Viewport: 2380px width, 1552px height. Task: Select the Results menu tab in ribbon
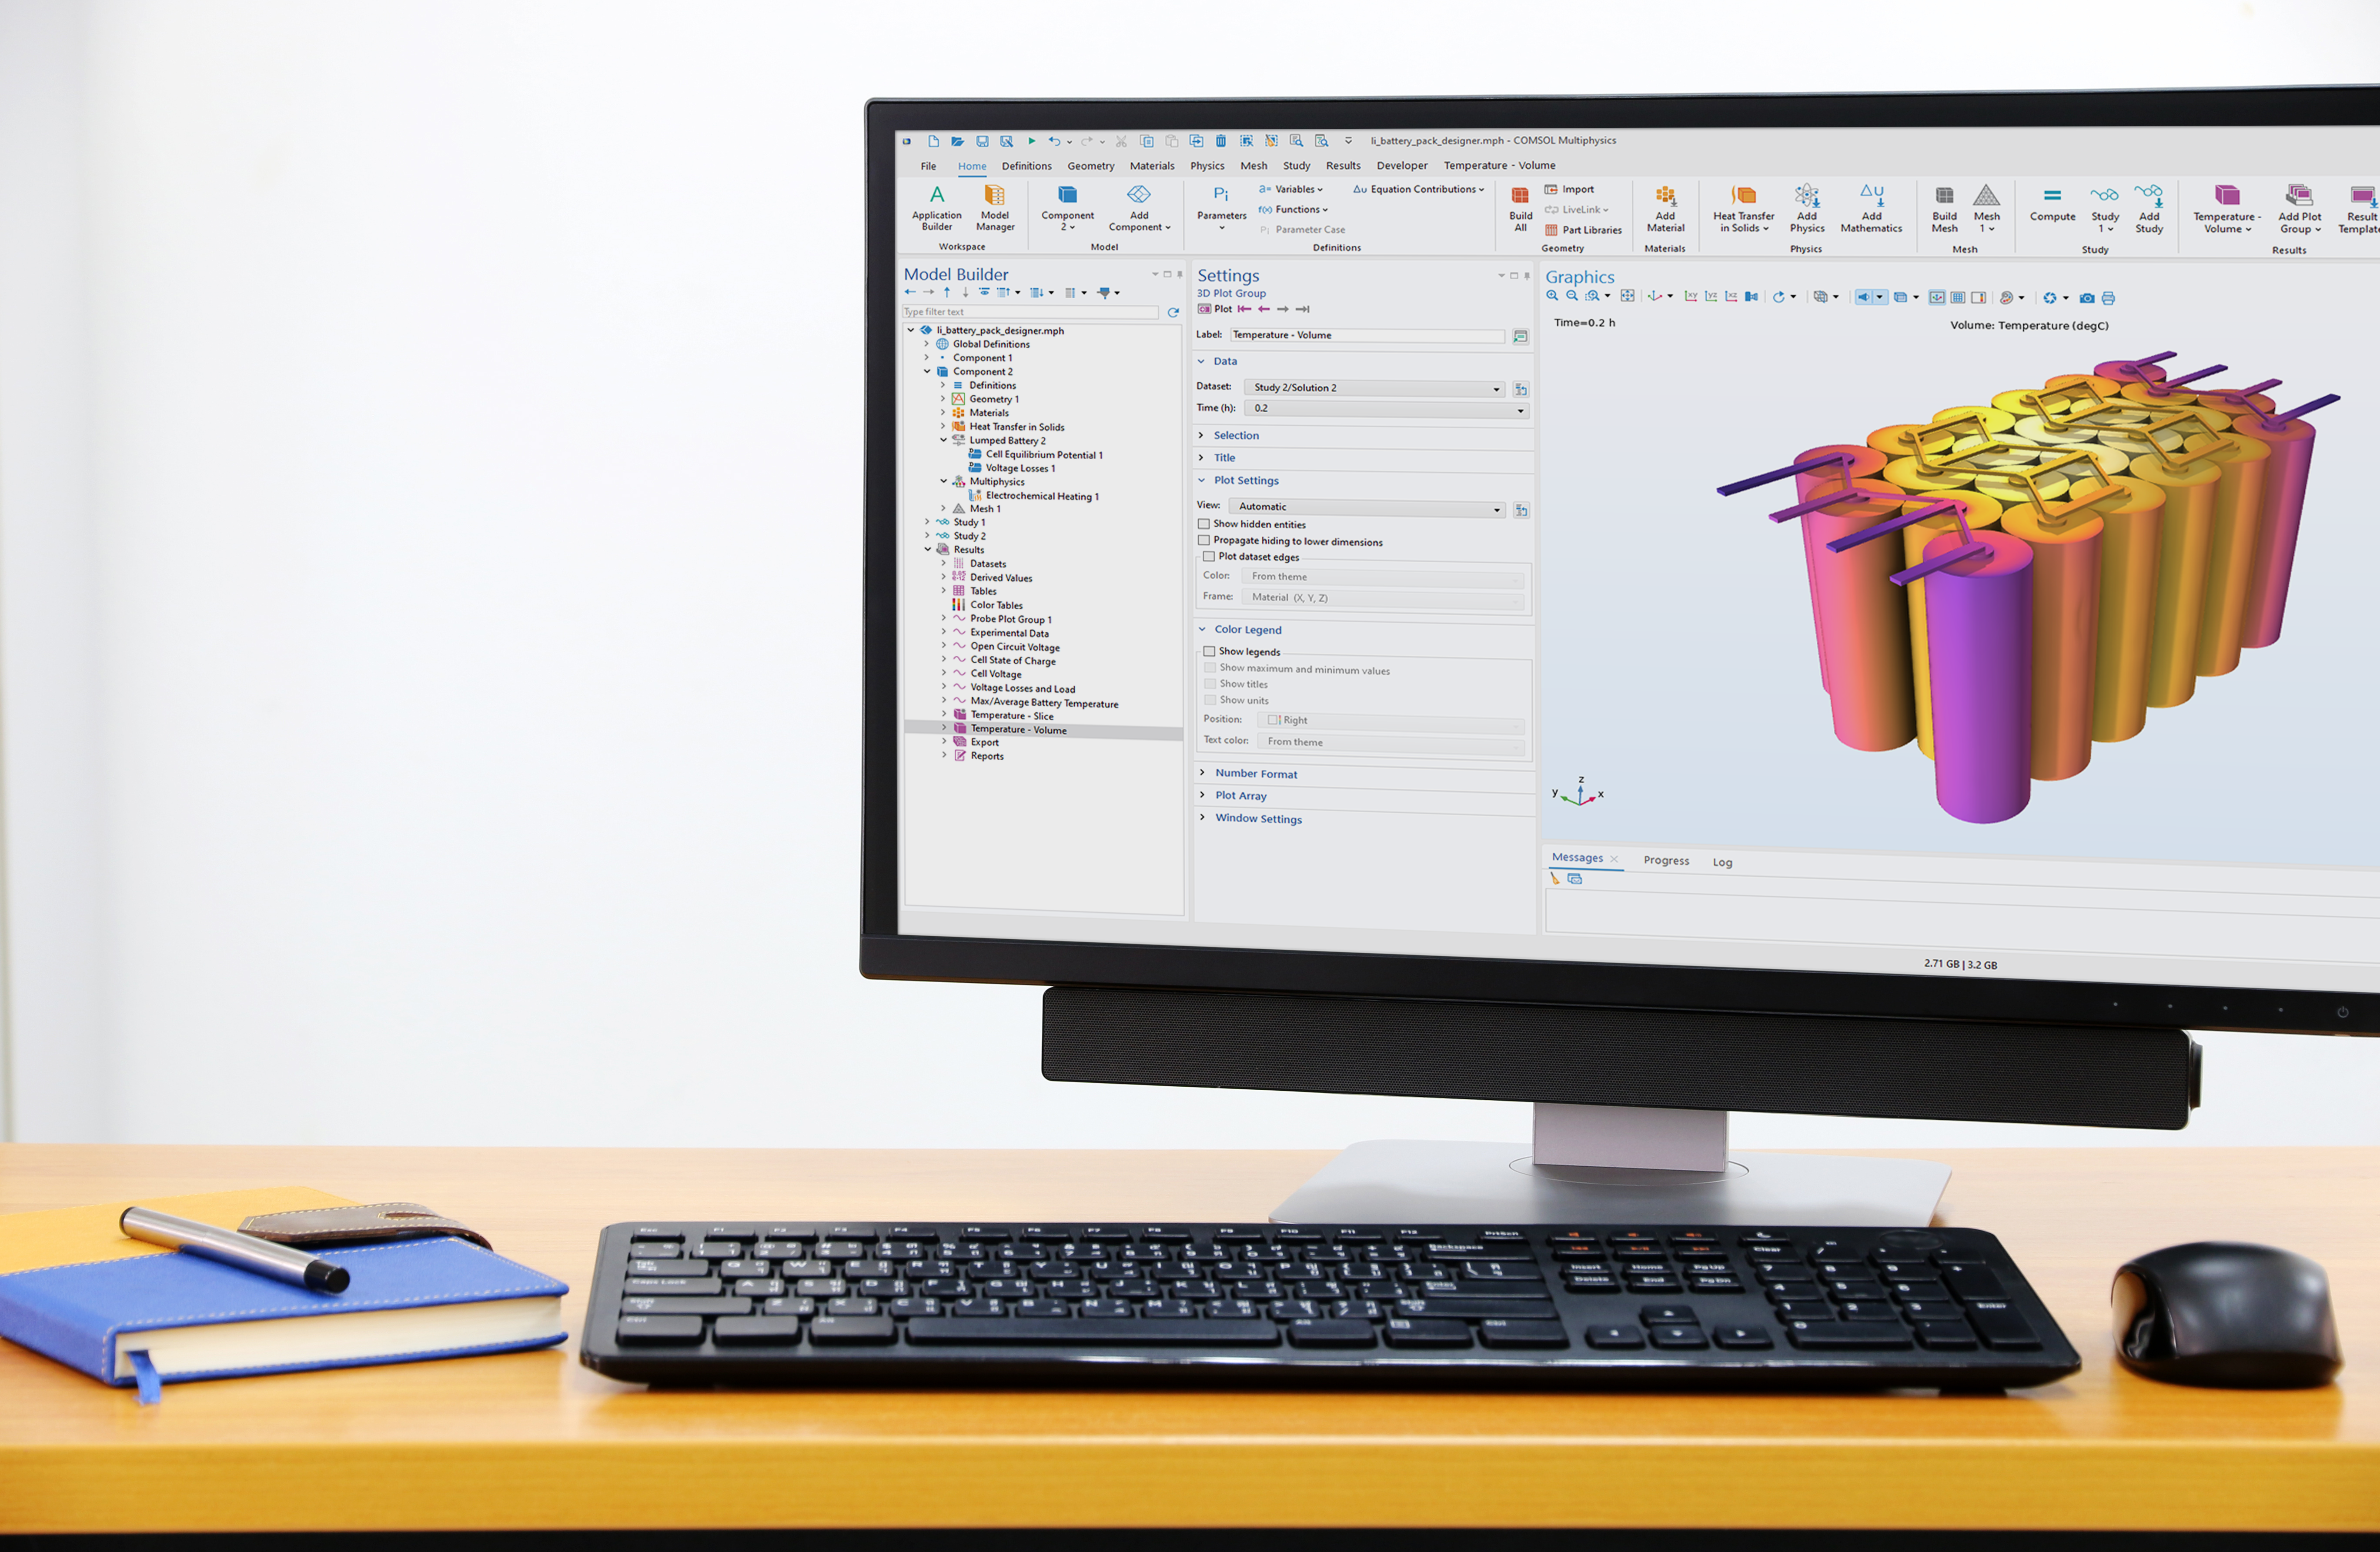tap(1344, 165)
